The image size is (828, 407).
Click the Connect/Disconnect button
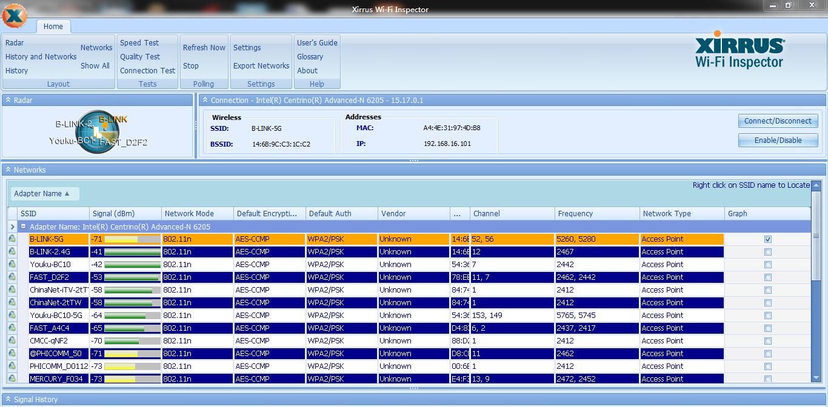pyautogui.click(x=778, y=121)
